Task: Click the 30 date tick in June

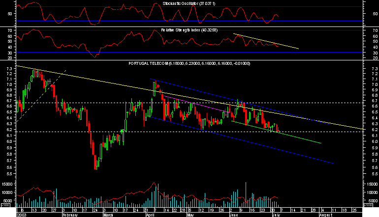Action: click(272, 210)
